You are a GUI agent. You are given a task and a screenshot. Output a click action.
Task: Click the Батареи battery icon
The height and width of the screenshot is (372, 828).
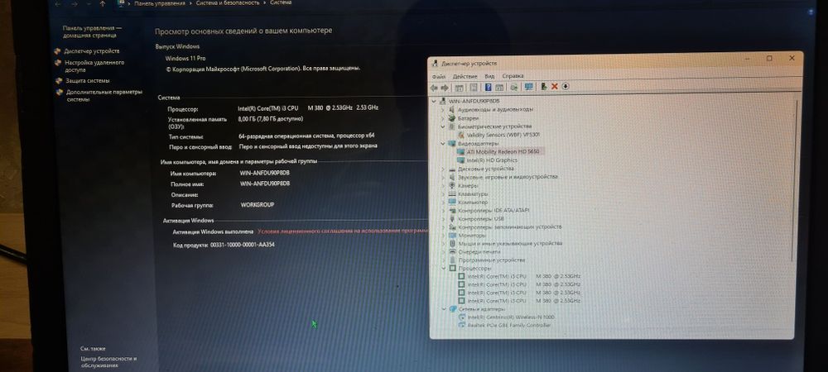452,118
